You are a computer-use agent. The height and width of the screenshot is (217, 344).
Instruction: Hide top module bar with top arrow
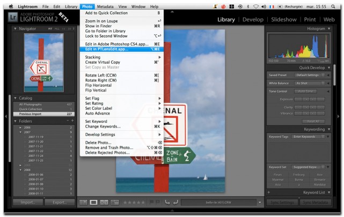click(172, 12)
